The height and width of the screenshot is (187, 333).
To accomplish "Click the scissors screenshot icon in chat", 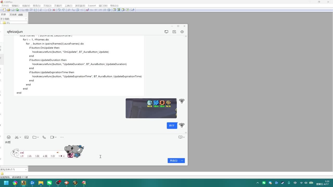I will [x=17, y=137].
